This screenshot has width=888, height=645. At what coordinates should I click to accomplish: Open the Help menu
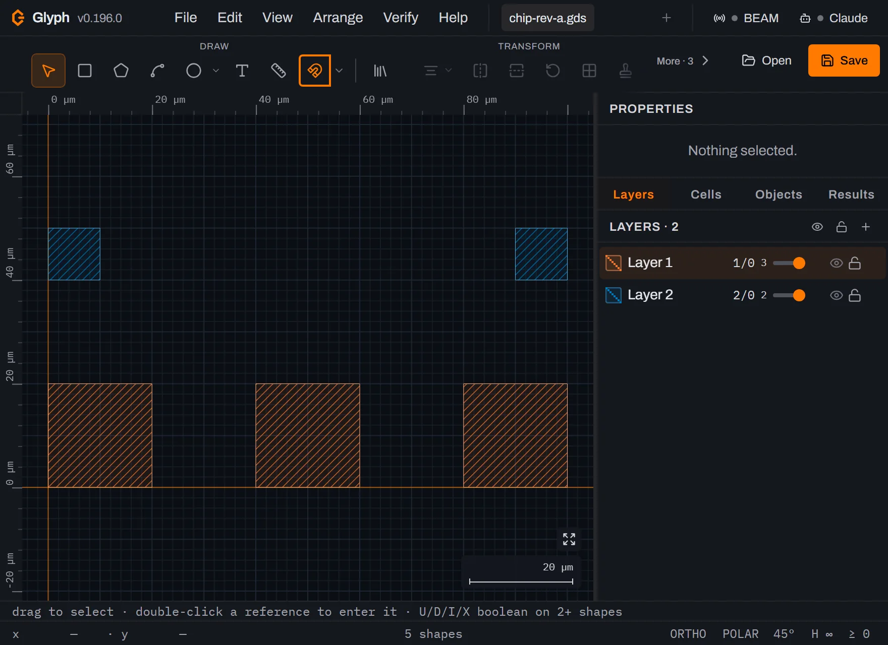point(453,18)
